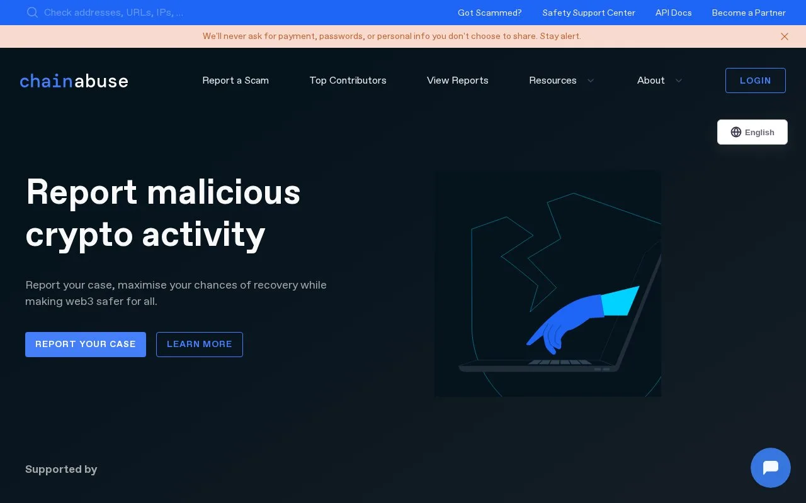
Task: Click the search magnifier icon
Action: pos(32,13)
